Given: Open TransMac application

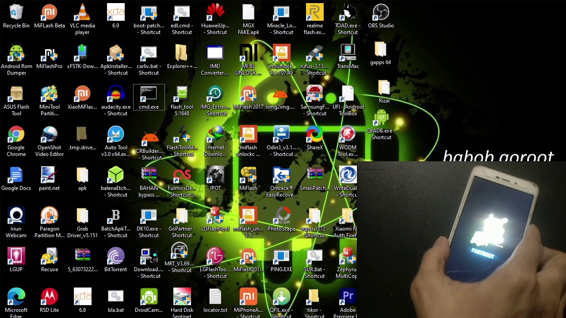Looking at the screenshot, I should point(348,53).
